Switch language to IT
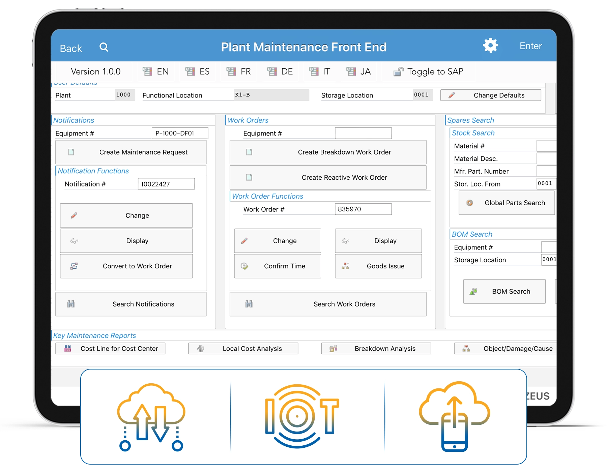The image size is (607, 472). click(x=320, y=71)
